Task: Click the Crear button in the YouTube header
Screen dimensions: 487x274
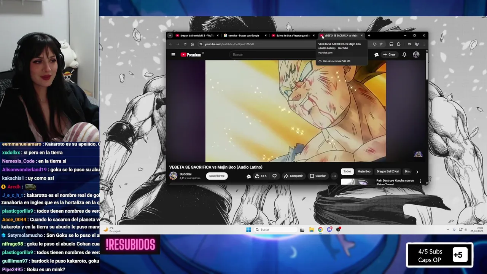Action: tap(389, 54)
